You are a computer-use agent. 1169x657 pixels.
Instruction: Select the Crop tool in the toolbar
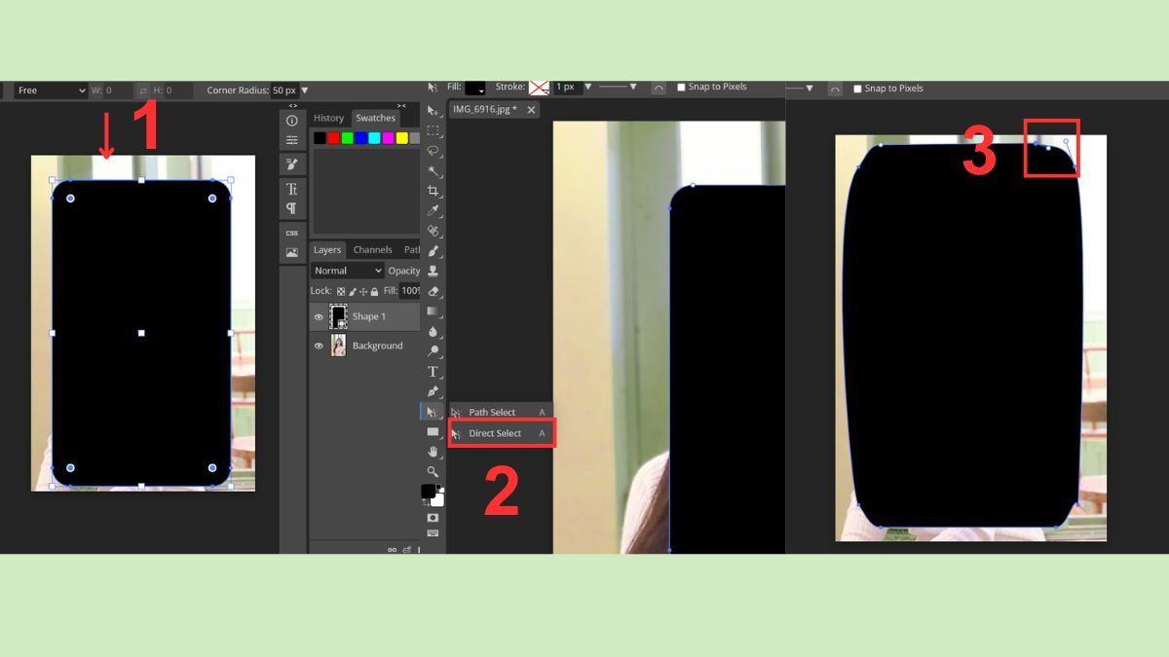pyautogui.click(x=434, y=191)
